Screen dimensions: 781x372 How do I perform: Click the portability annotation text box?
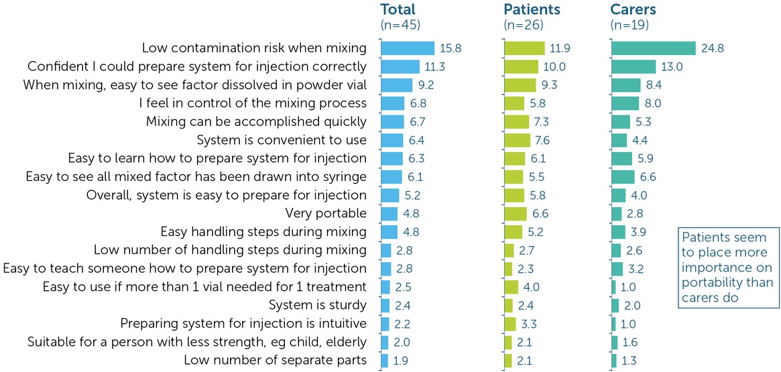click(727, 268)
